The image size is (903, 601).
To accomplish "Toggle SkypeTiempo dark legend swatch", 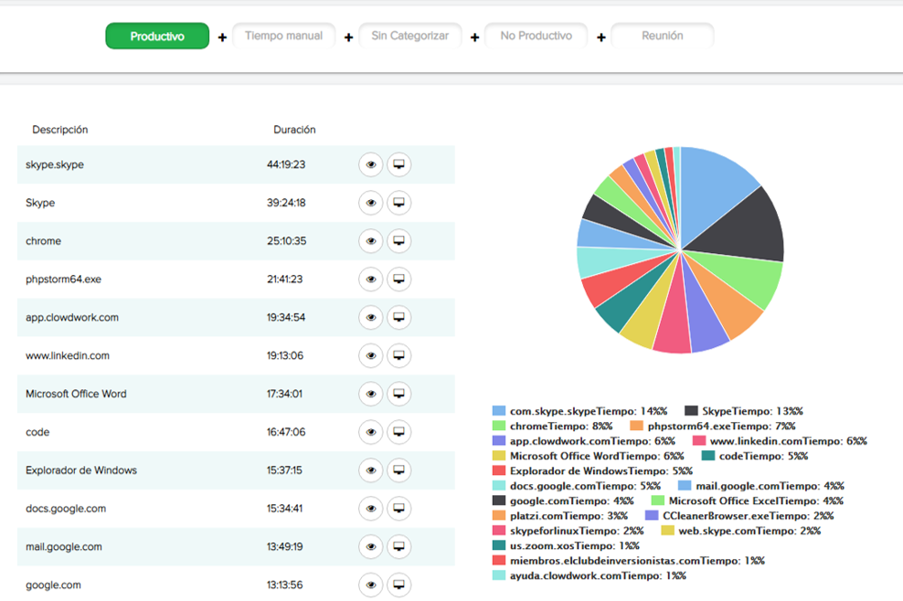I will point(691,411).
